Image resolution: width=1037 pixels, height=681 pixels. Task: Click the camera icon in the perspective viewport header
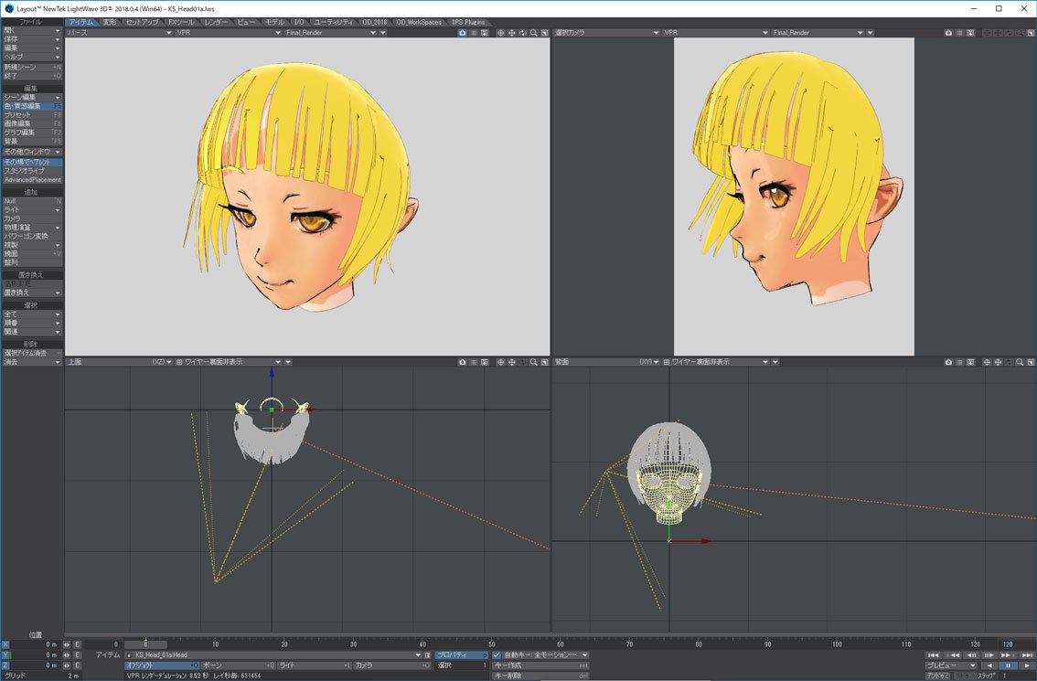pos(463,32)
